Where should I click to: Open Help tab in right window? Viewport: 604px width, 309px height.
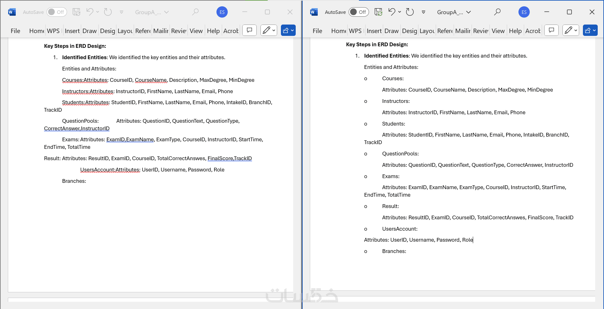[x=515, y=31]
